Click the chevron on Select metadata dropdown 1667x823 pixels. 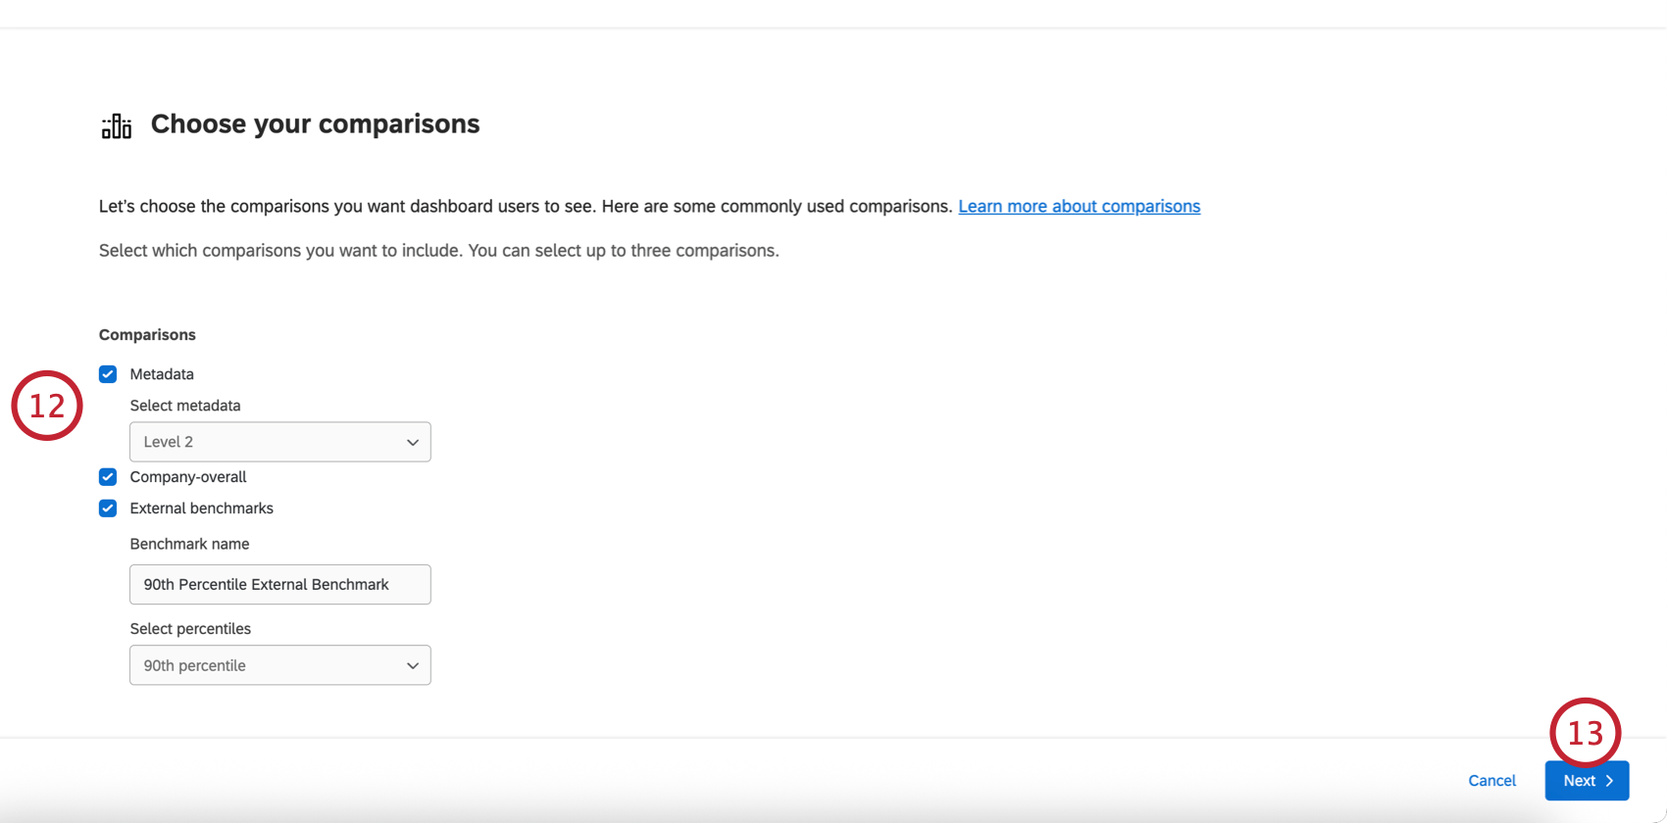[413, 443]
